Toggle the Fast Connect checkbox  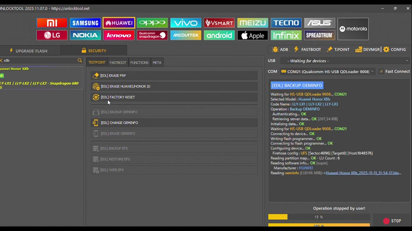click(381, 72)
